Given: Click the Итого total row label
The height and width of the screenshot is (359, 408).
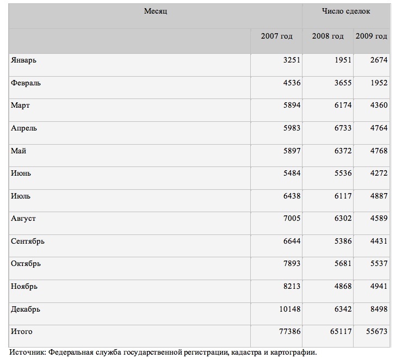Looking at the screenshot, I should [21, 331].
